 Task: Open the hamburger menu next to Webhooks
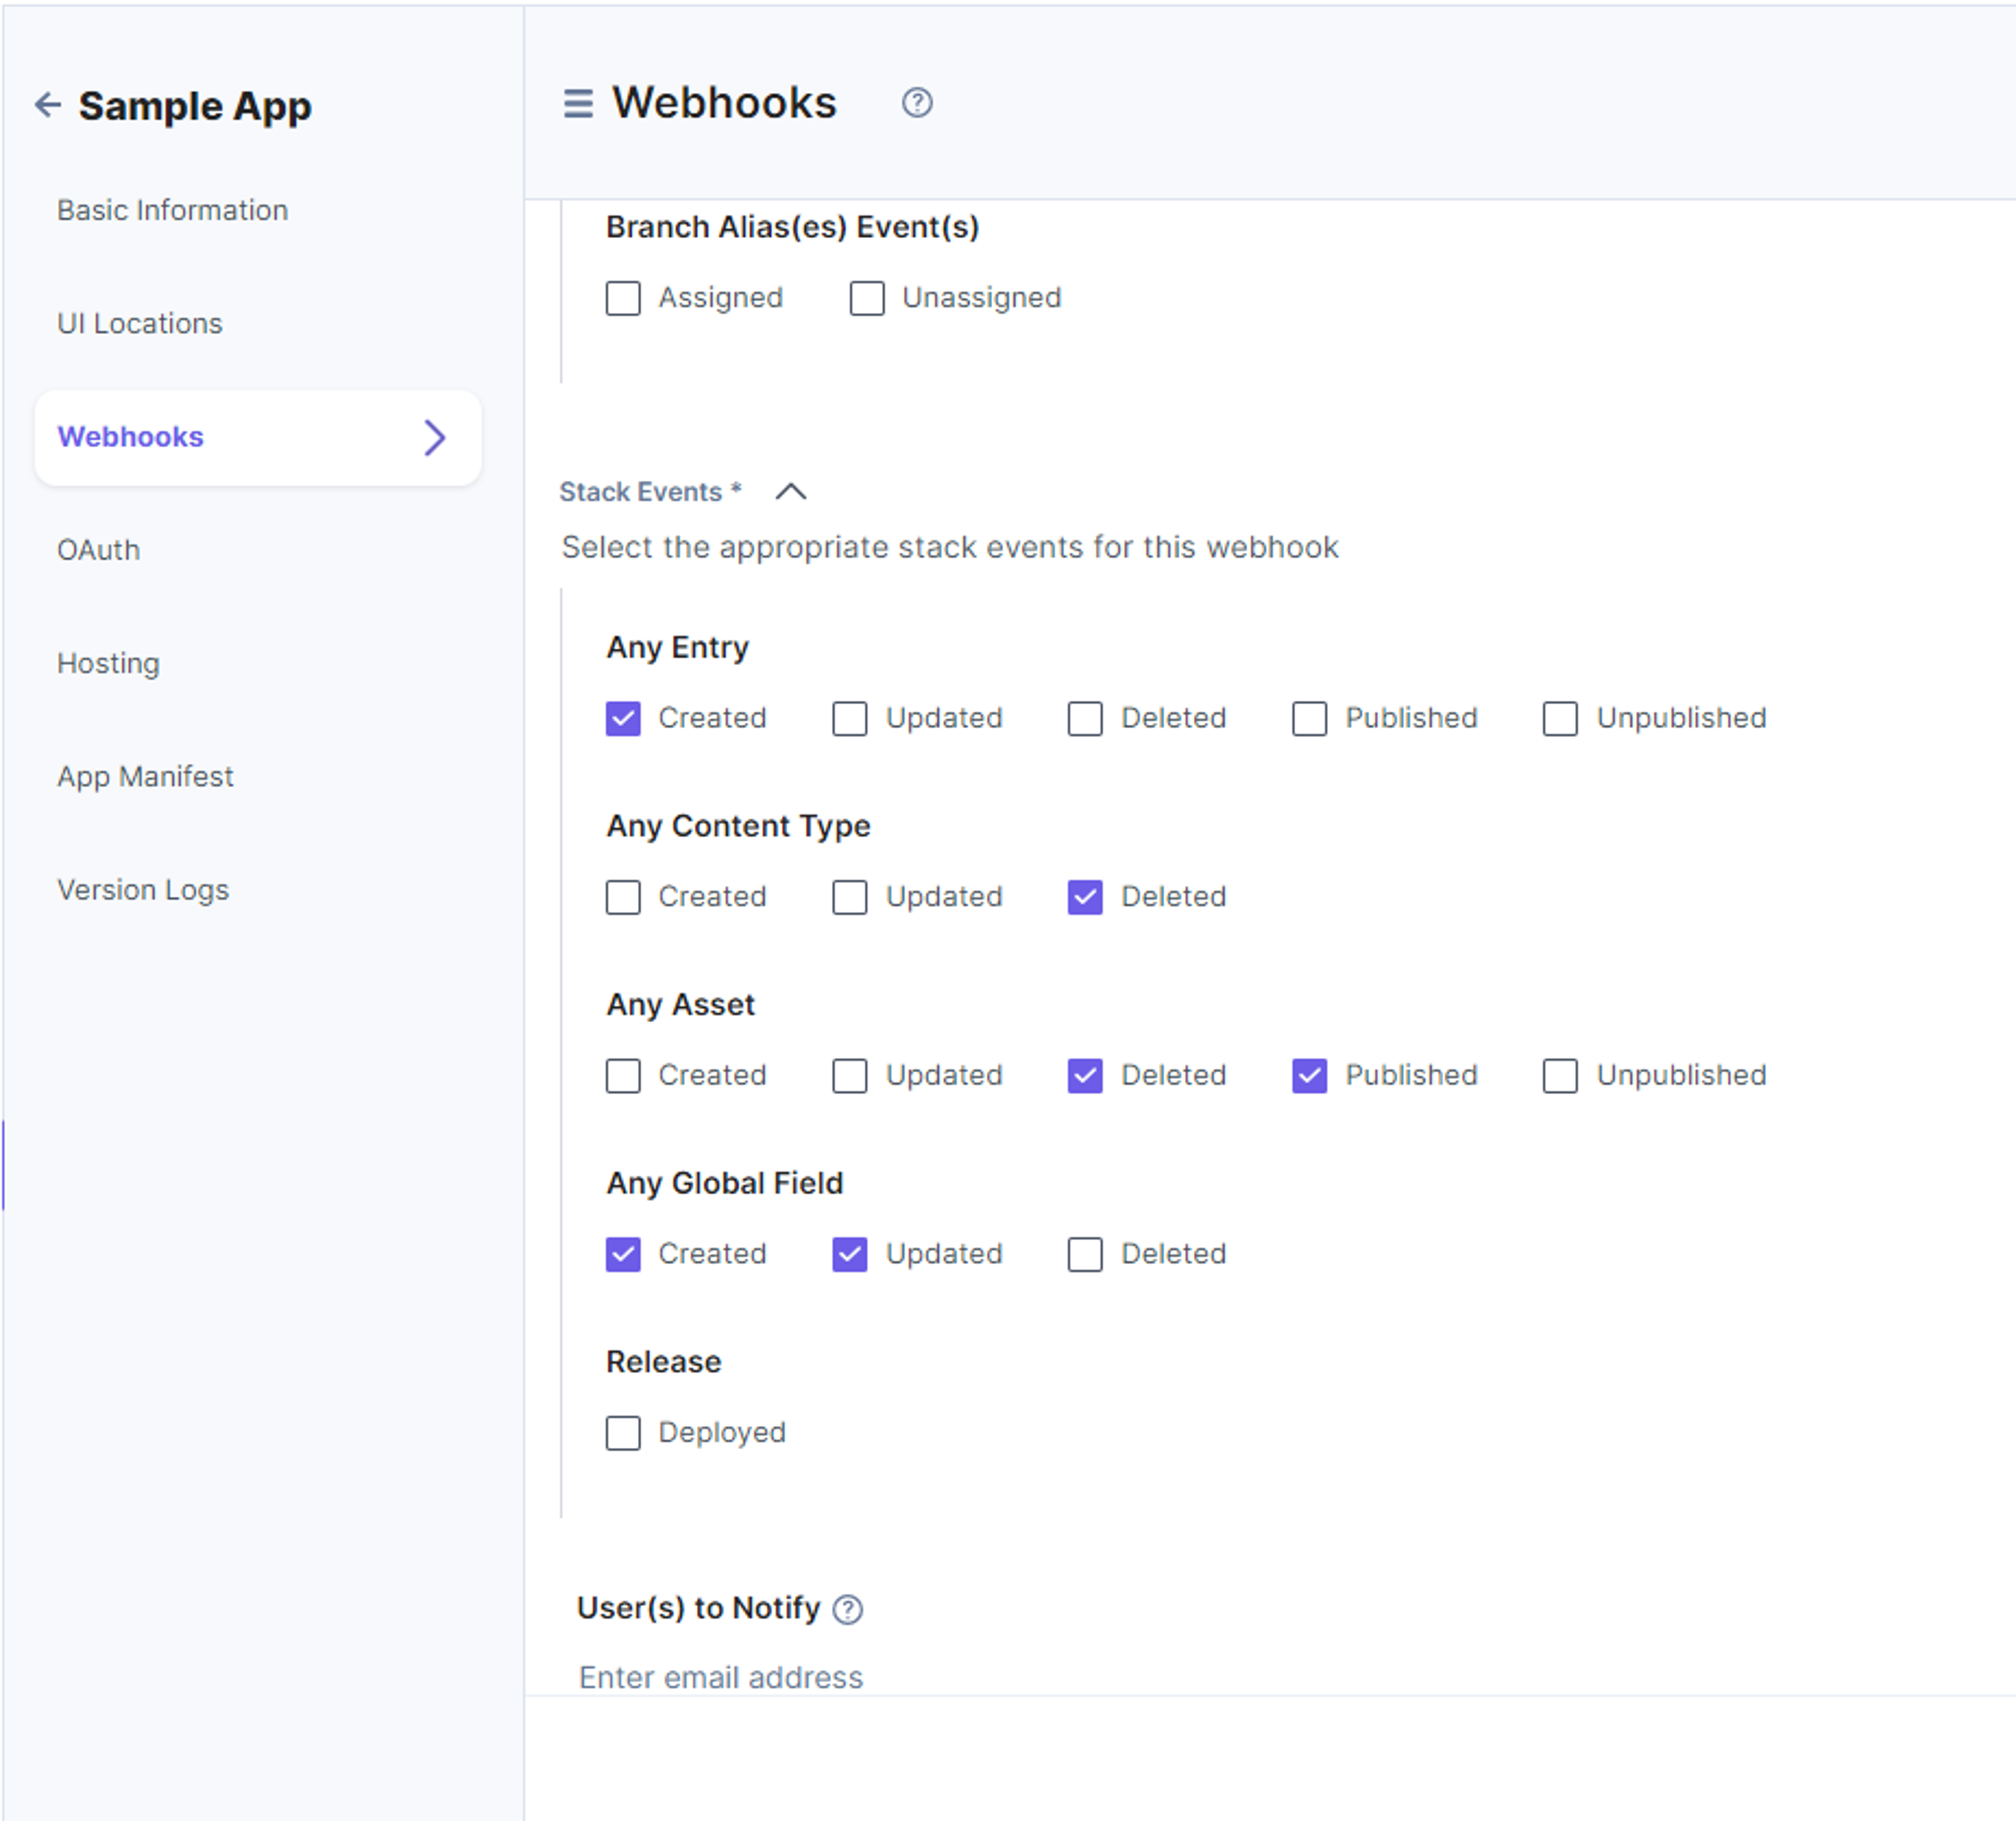pos(578,103)
